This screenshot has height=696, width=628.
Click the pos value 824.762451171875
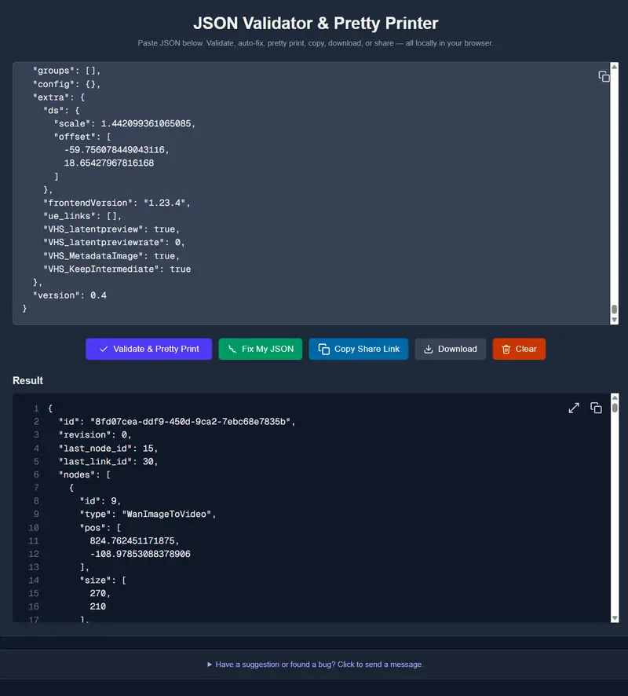(x=134, y=540)
